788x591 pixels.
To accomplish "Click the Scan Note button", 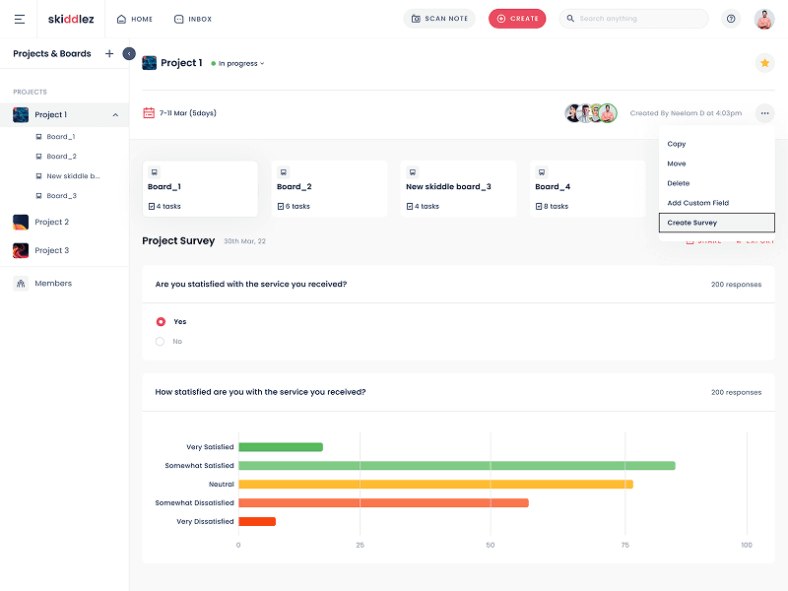I will pos(439,19).
